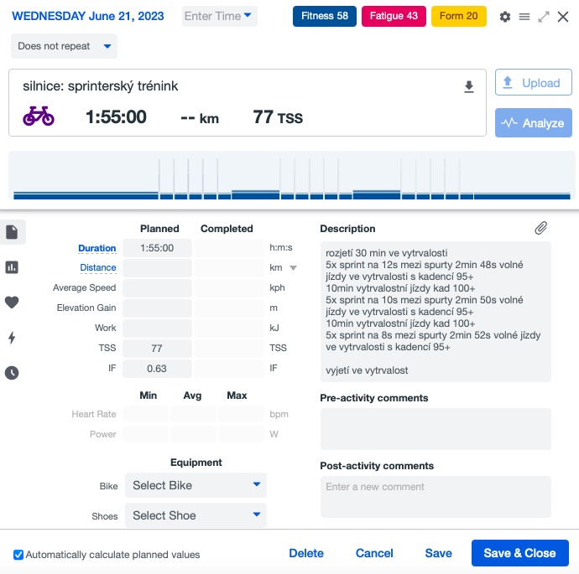The image size is (579, 574).
Task: Click the Upload button
Action: pyautogui.click(x=533, y=82)
